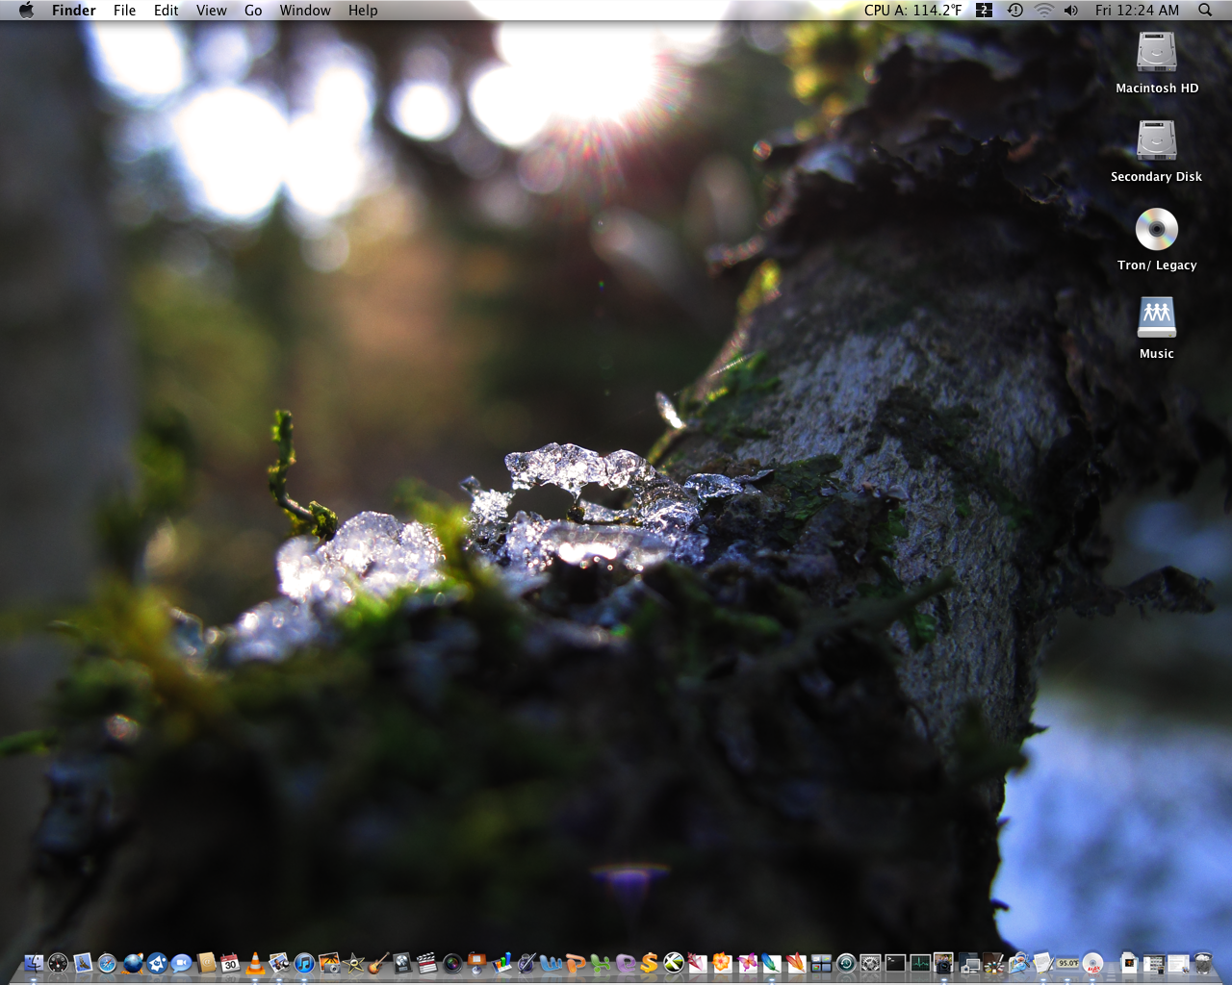Click the Fri 12:24 AM clock

coord(1137,11)
